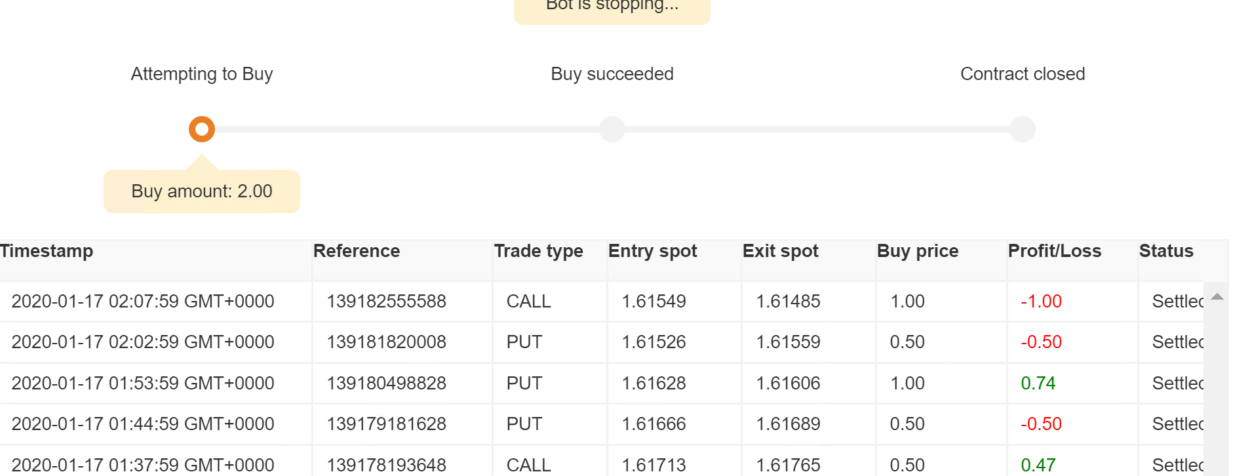1233x476 pixels.
Task: Click the scrollbar up arrow
Action: pos(1217,296)
